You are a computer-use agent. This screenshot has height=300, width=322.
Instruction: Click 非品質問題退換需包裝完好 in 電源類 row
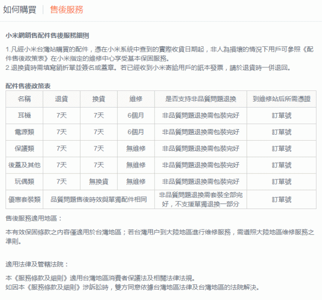pyautogui.click(x=201, y=132)
